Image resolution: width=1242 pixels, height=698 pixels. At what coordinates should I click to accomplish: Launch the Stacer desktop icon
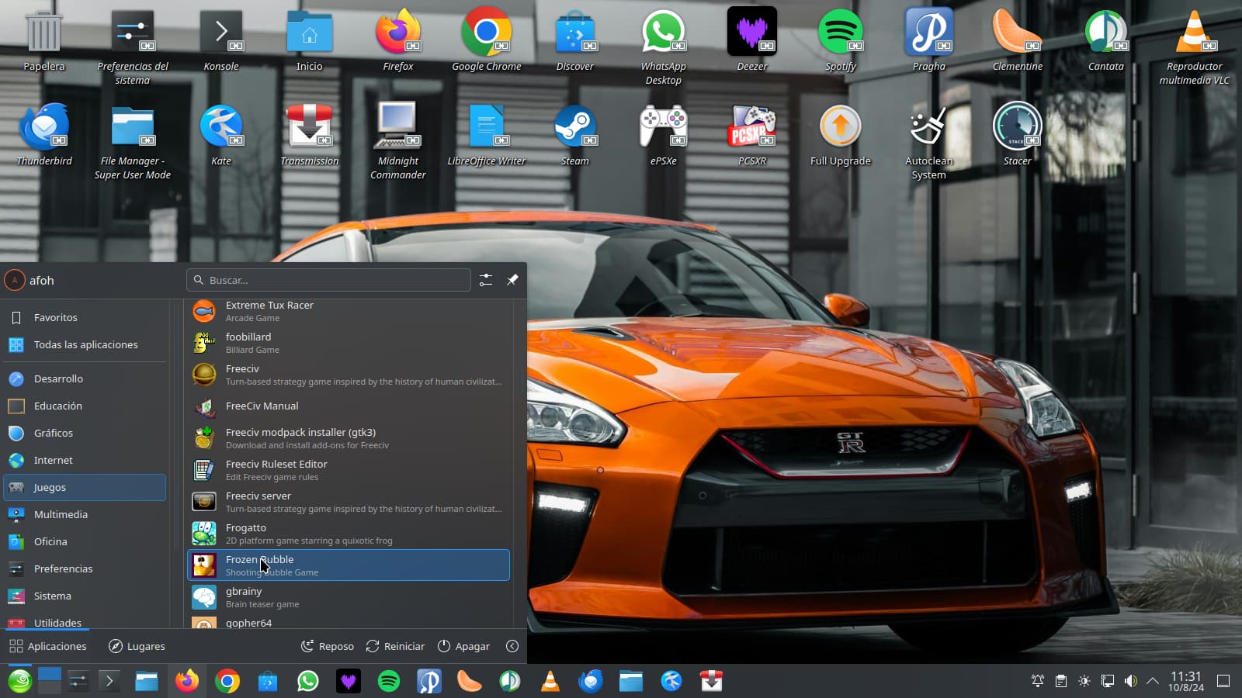(1017, 128)
